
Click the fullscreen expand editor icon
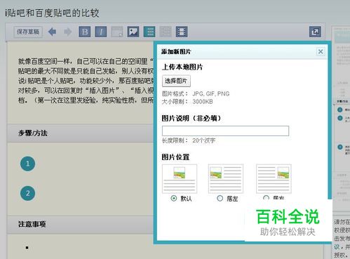[x=315, y=32]
